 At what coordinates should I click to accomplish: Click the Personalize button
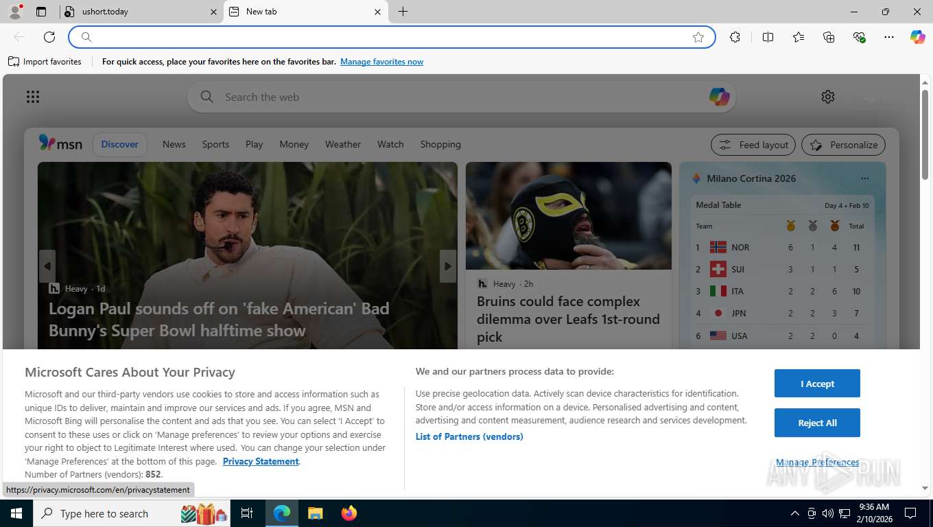click(x=843, y=145)
